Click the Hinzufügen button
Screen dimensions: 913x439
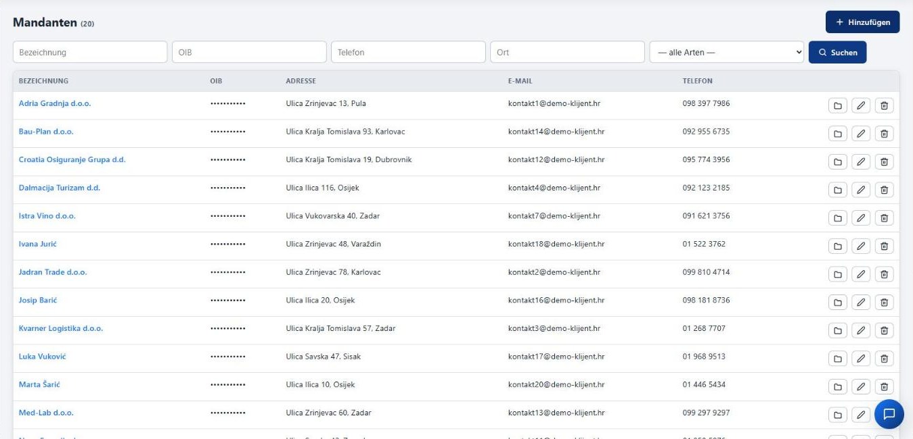(x=862, y=22)
